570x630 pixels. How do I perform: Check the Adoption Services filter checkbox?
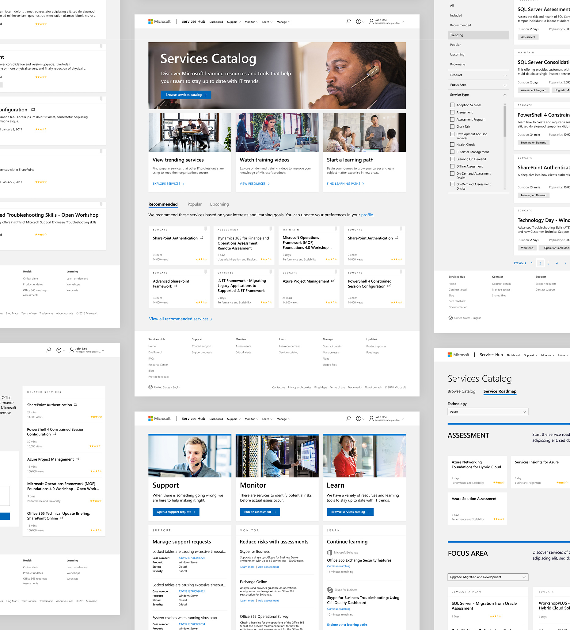click(x=452, y=105)
